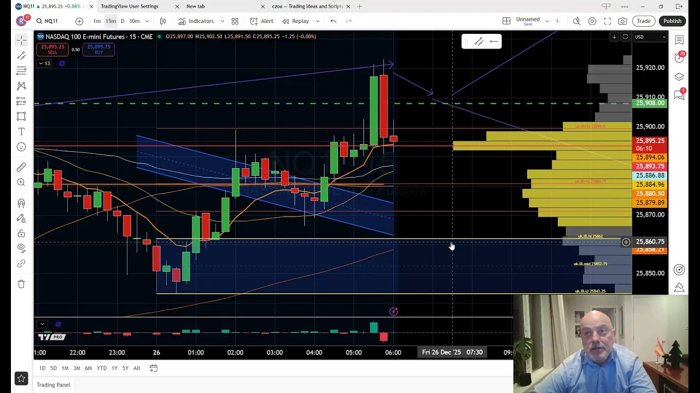Switch to TradingView User Settings tab

click(x=130, y=7)
